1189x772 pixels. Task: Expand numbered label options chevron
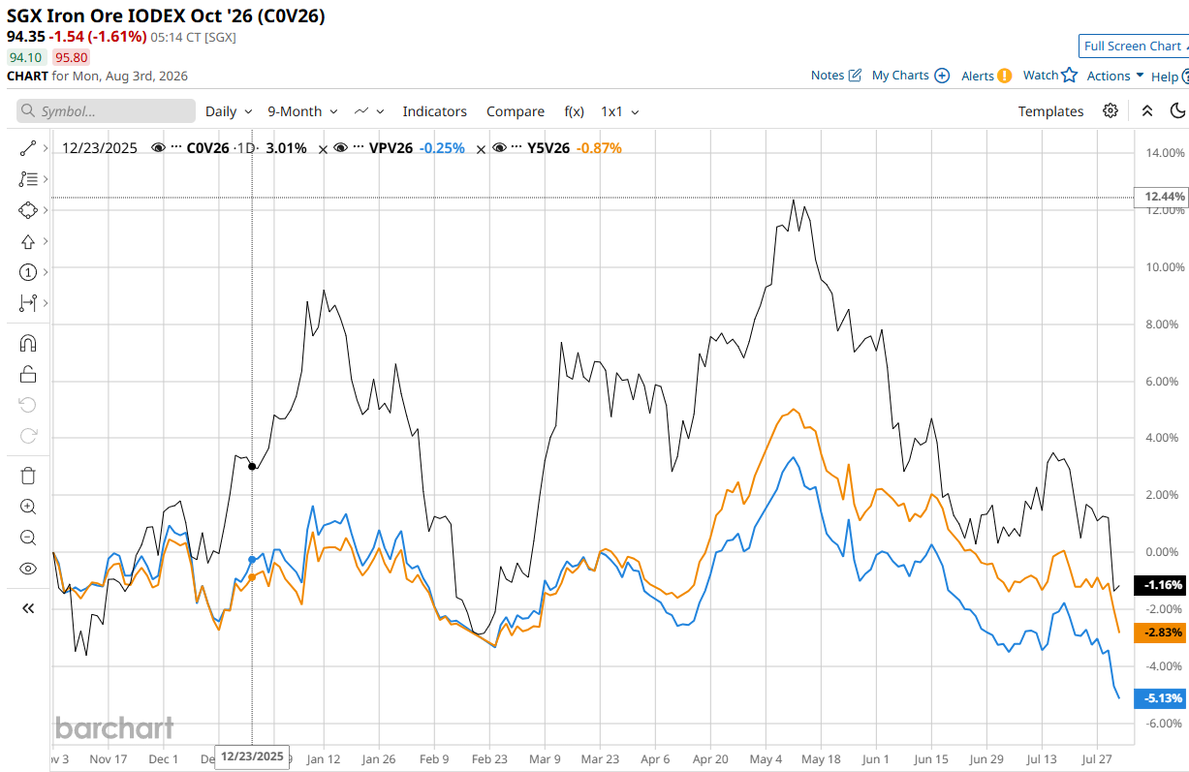coord(46,272)
